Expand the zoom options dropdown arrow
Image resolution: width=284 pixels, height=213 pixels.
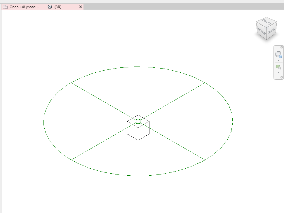[x=278, y=73]
